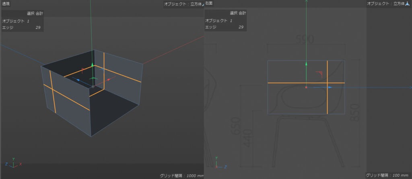Select the red X-axis arrow handle

pos(109,79)
